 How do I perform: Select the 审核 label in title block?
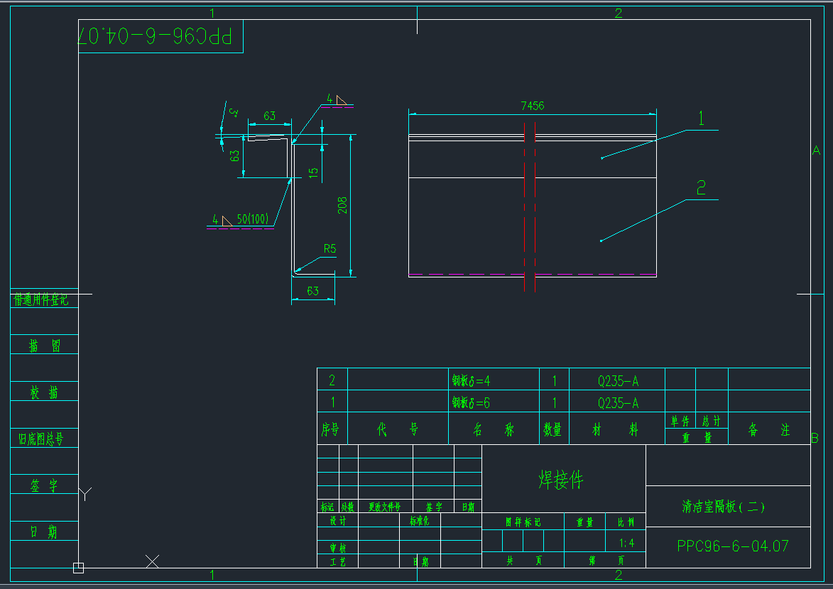click(338, 548)
